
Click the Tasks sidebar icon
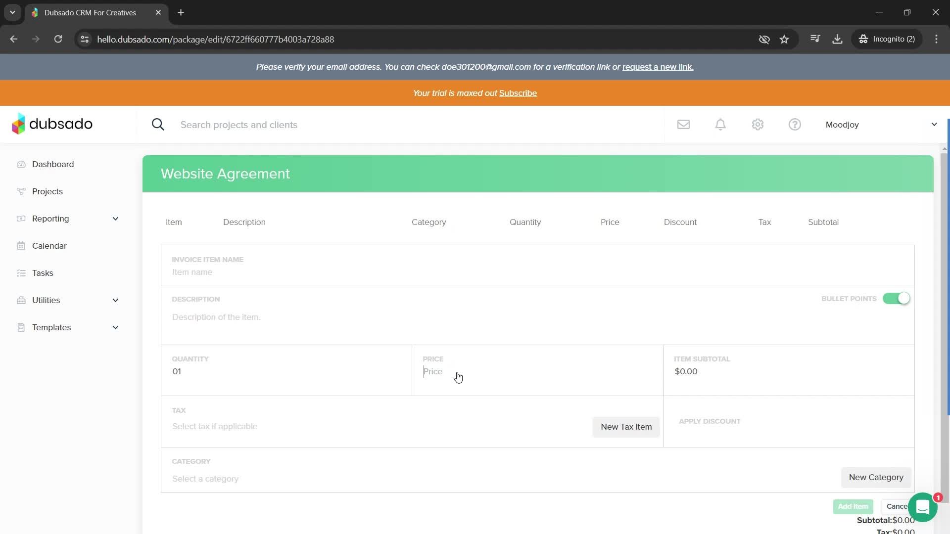pyautogui.click(x=21, y=273)
